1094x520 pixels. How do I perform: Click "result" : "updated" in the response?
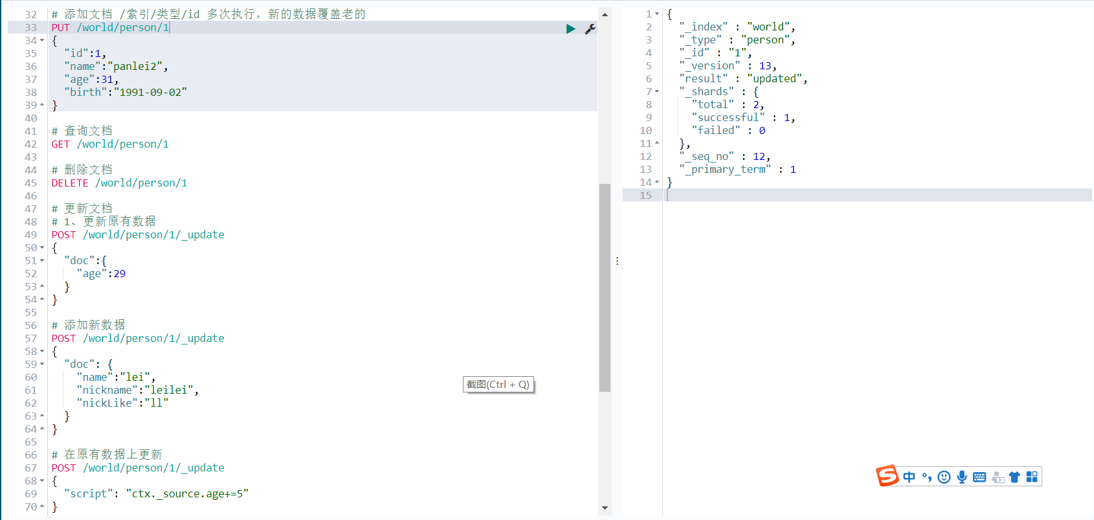click(x=744, y=78)
